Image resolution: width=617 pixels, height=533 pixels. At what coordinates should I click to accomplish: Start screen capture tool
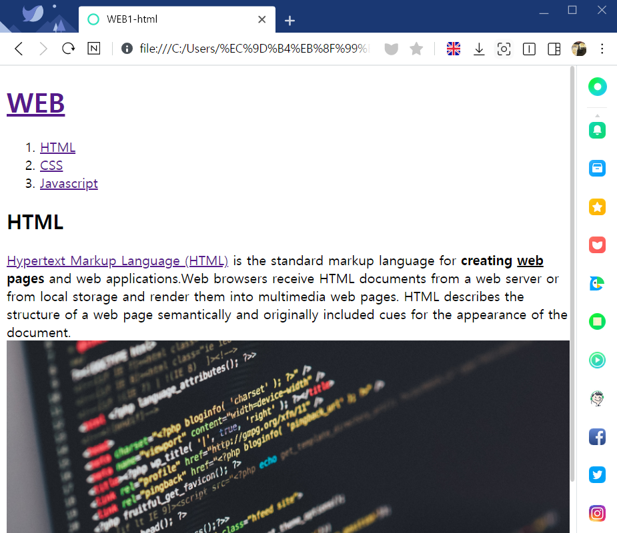[504, 49]
